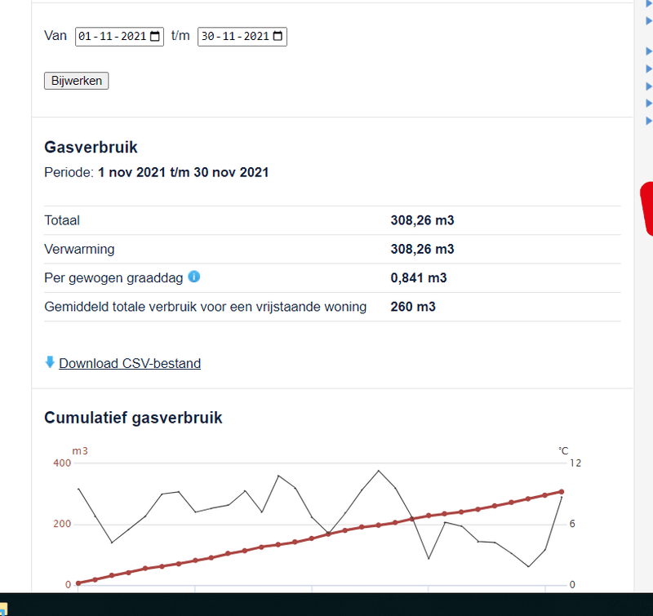Click the Totaal value 308,26 m3
This screenshot has width=653, height=616.
(423, 220)
